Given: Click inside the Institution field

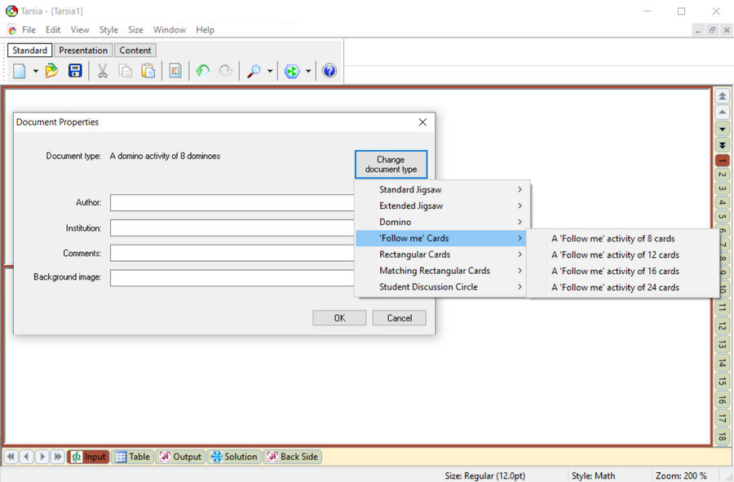Looking at the screenshot, I should pos(232,228).
